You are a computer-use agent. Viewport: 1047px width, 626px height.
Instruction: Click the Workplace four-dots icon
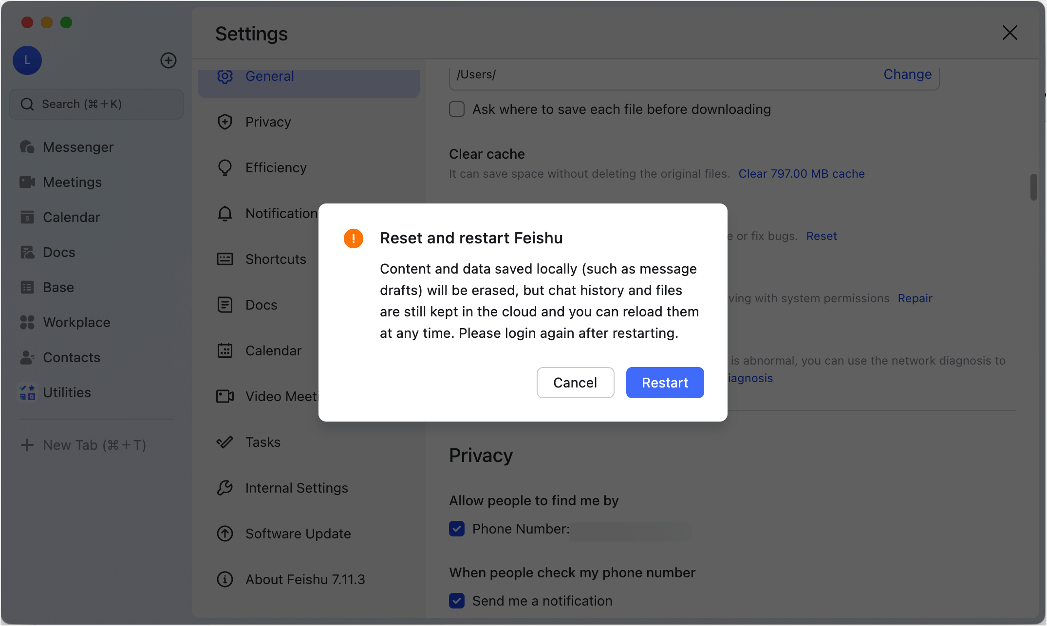click(27, 322)
